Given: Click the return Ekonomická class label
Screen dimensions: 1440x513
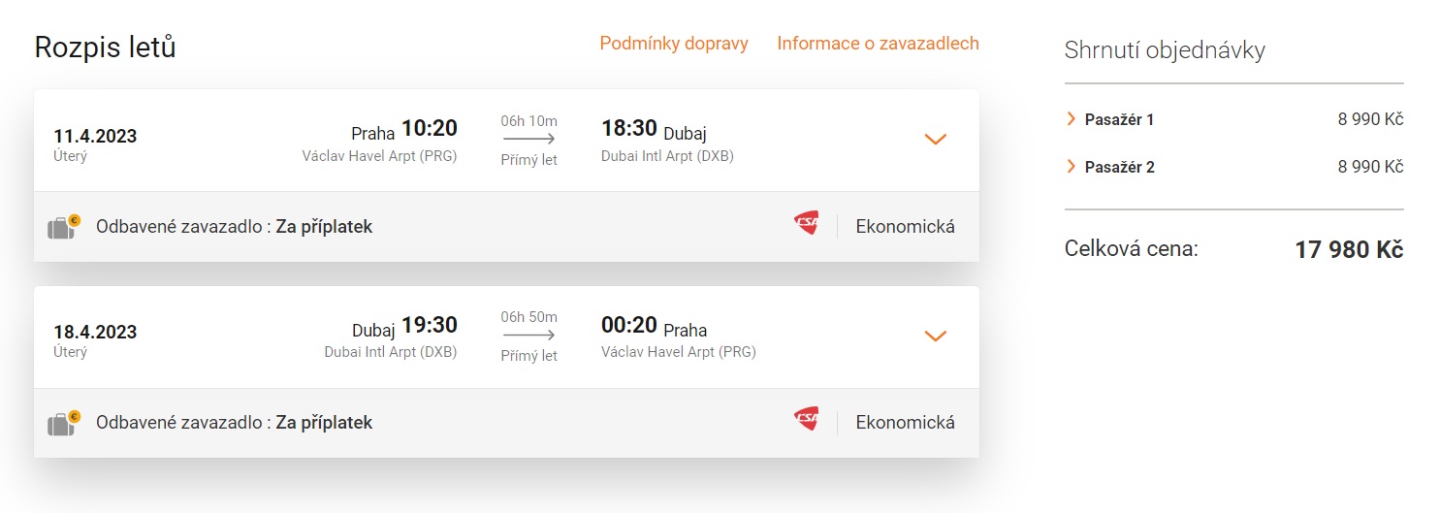Looking at the screenshot, I should [905, 423].
